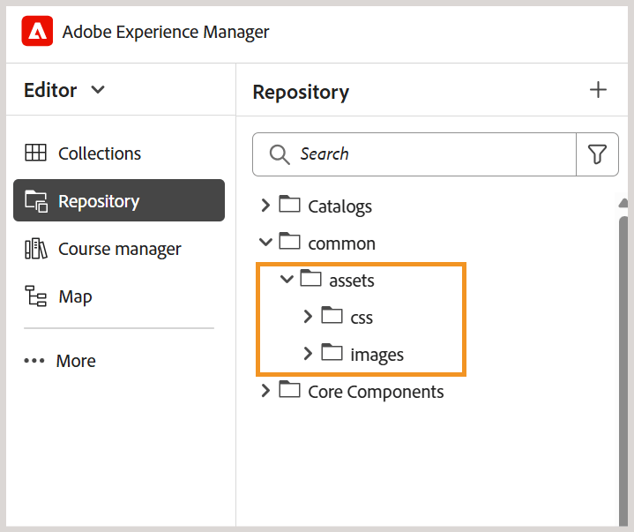
Task: Click into the Search input field
Action: point(432,154)
